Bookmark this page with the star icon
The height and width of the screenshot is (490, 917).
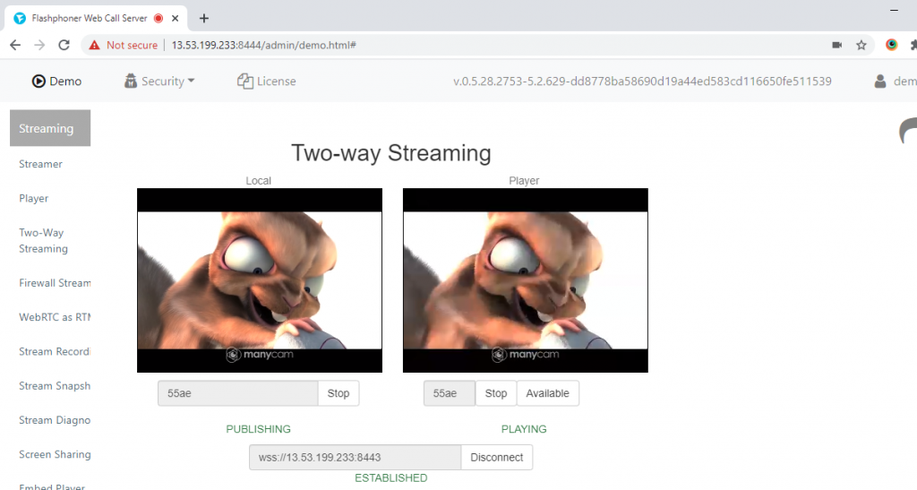click(861, 45)
